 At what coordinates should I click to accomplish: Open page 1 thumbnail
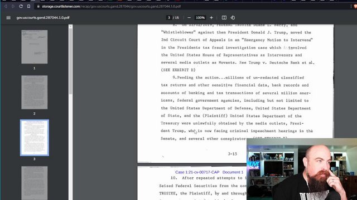pyautogui.click(x=35, y=47)
